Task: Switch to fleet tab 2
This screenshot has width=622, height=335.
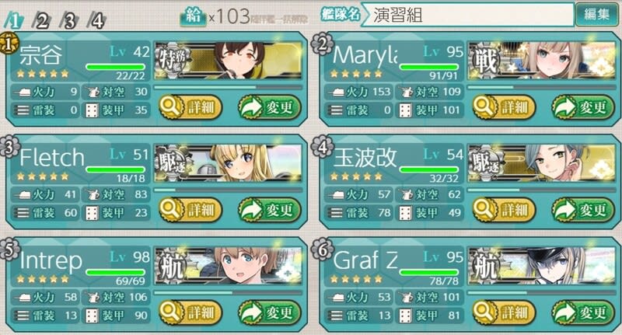Action: click(x=41, y=20)
